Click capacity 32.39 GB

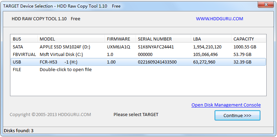[x=243, y=62]
